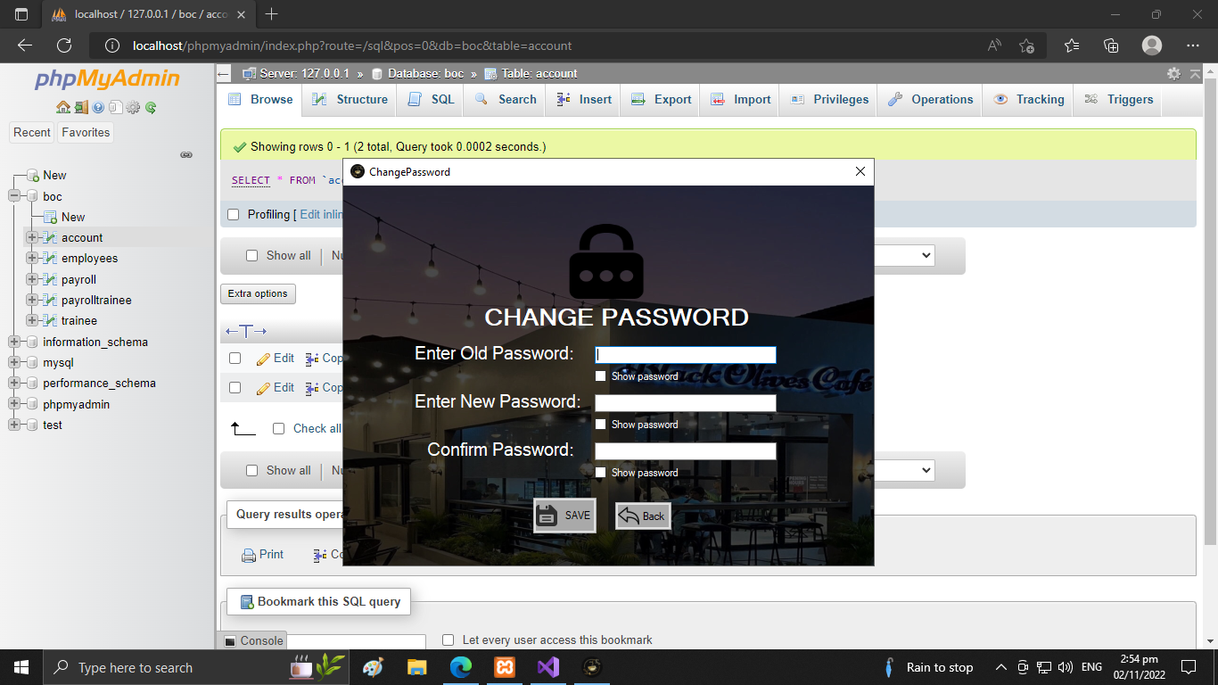
Task: Enable the Profiling checkbox
Action: pyautogui.click(x=233, y=214)
